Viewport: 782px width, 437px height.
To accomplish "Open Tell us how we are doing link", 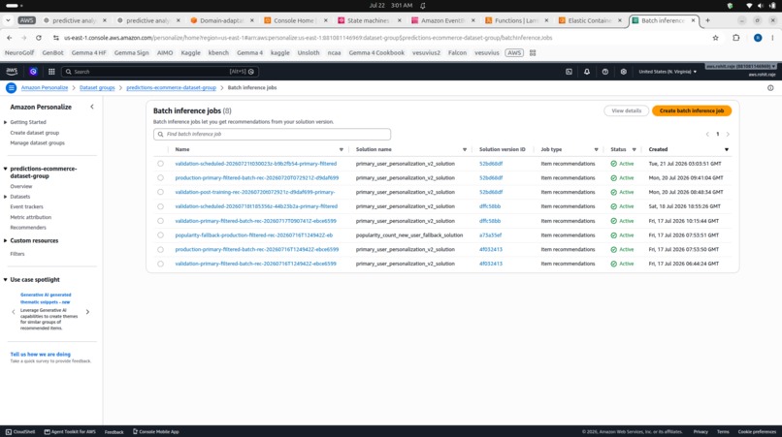I will coord(41,355).
